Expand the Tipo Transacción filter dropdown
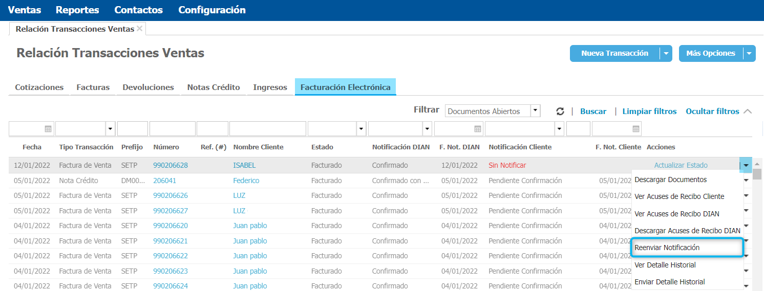 pos(110,129)
